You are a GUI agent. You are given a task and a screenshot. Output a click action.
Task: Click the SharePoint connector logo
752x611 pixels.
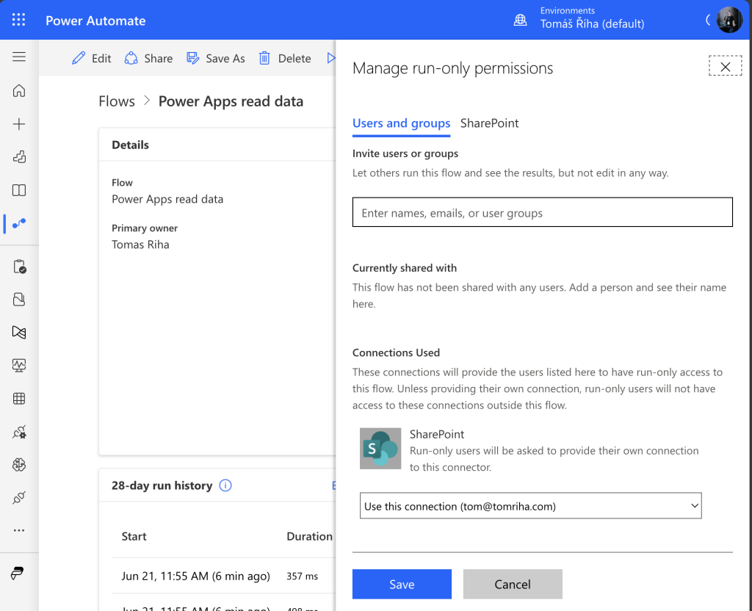pos(380,449)
